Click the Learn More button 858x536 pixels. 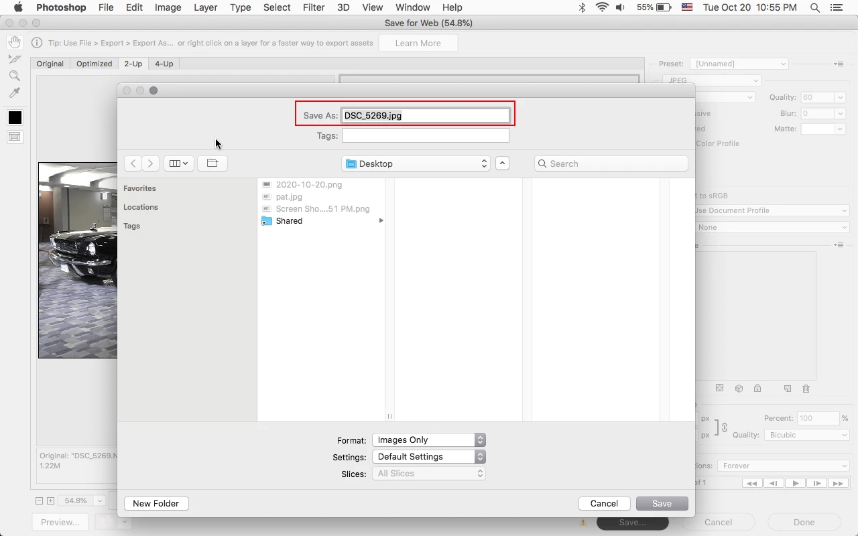coord(418,43)
